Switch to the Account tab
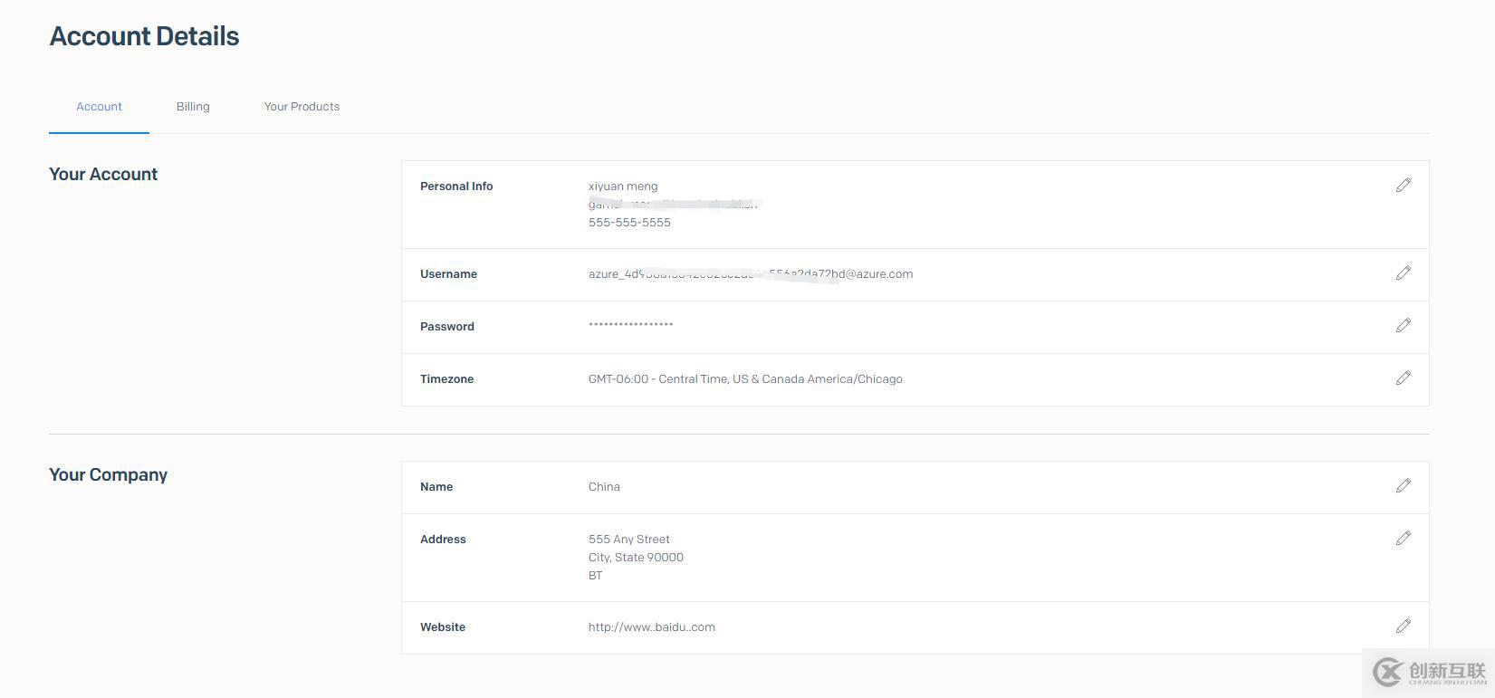The image size is (1495, 698). 99,107
